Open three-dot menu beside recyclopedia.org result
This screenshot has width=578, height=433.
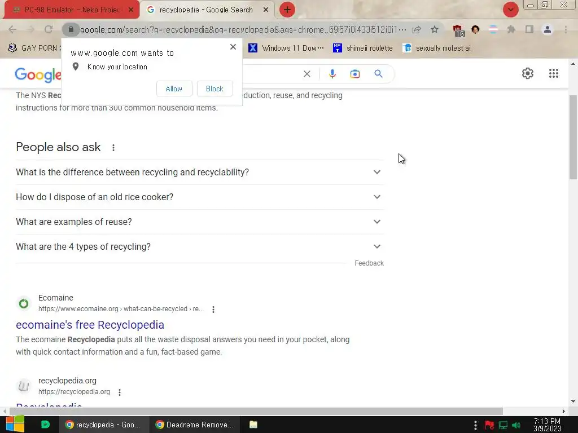point(120,392)
